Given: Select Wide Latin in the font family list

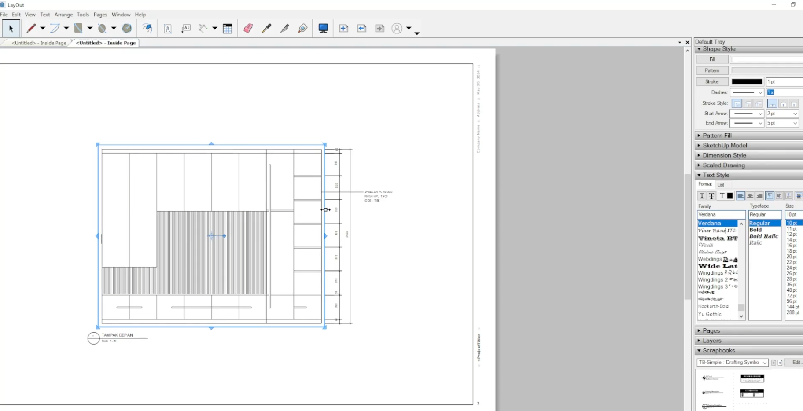Looking at the screenshot, I should click(x=718, y=266).
